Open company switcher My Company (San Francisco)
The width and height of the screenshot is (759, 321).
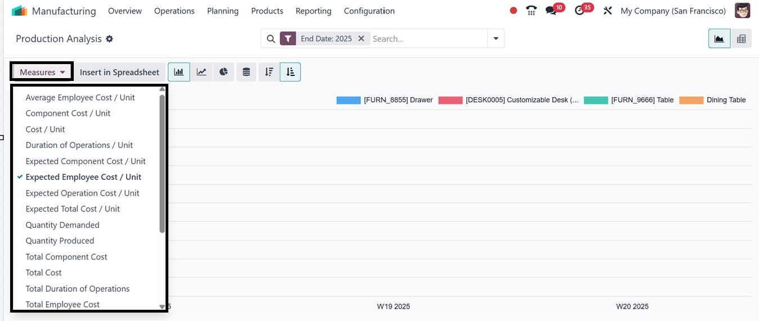(673, 11)
